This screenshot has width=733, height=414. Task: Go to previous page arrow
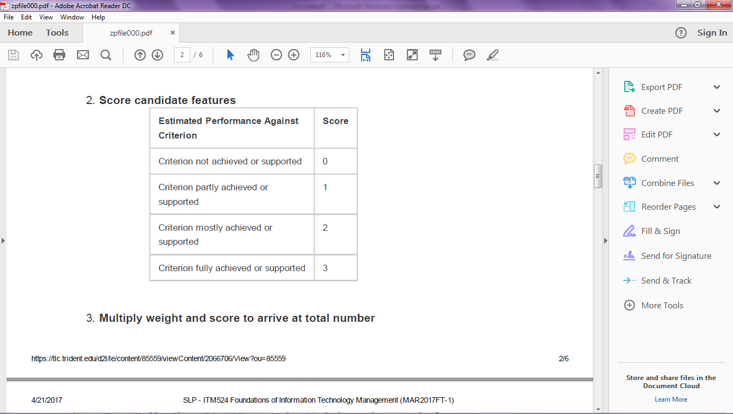click(x=140, y=55)
